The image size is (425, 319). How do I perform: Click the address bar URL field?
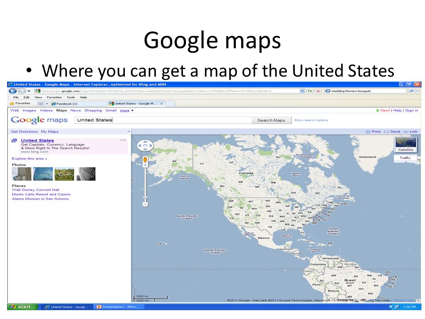point(167,91)
